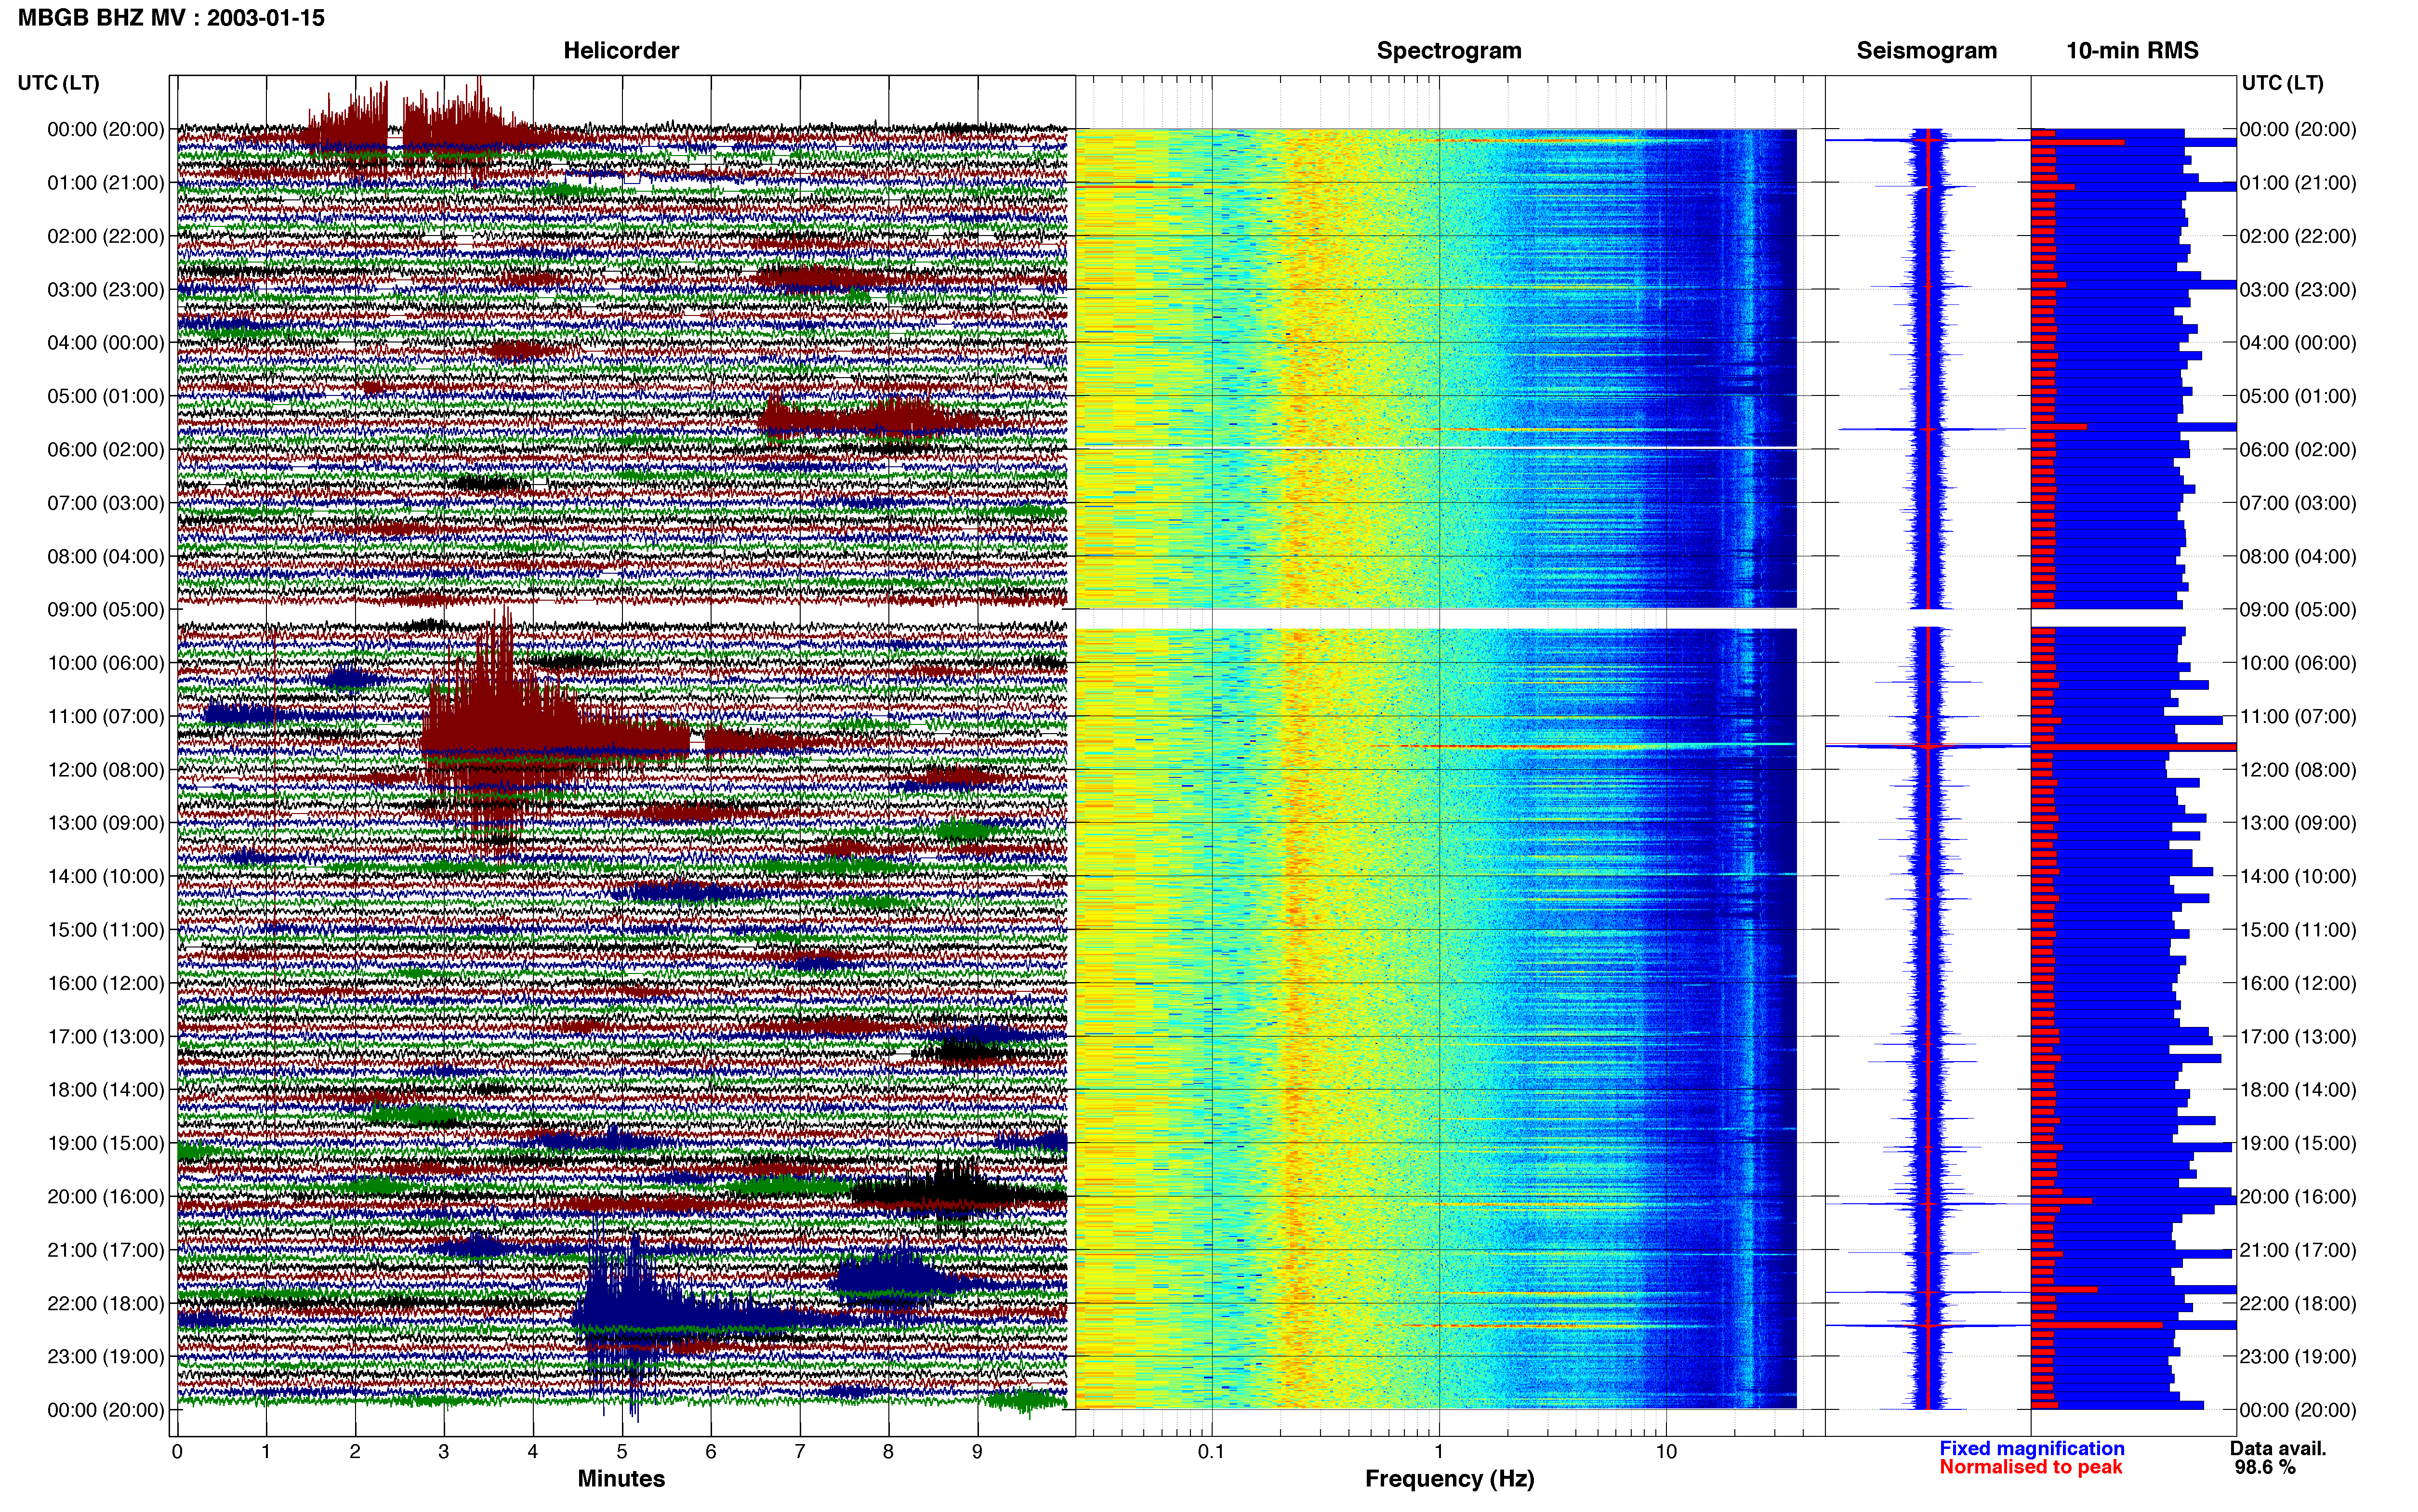Viewport: 2418px width, 1512px height.
Task: Click the right '01:00 (21:00)' time label
Action: click(2298, 182)
